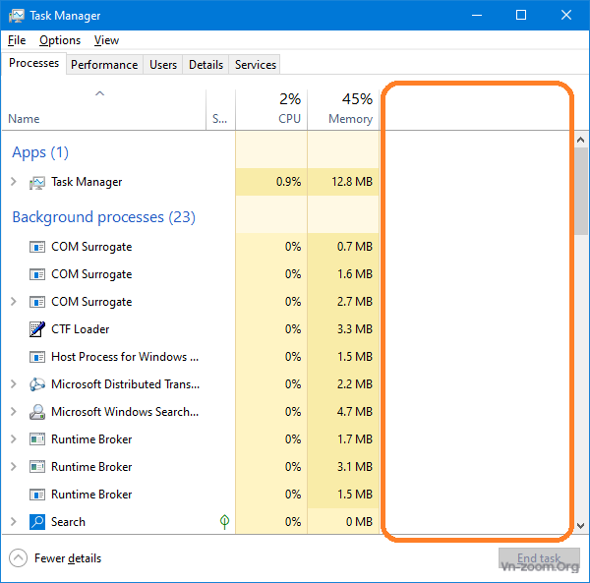Click the vertical scrollbar thumb
This screenshot has width=590, height=583.
click(x=581, y=192)
